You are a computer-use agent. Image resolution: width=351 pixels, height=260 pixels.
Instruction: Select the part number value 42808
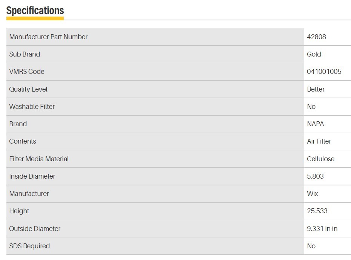[316, 37]
